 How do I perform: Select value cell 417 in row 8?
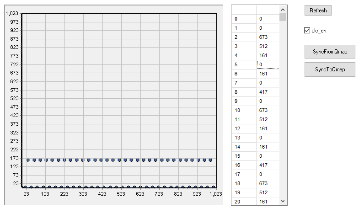click(268, 92)
